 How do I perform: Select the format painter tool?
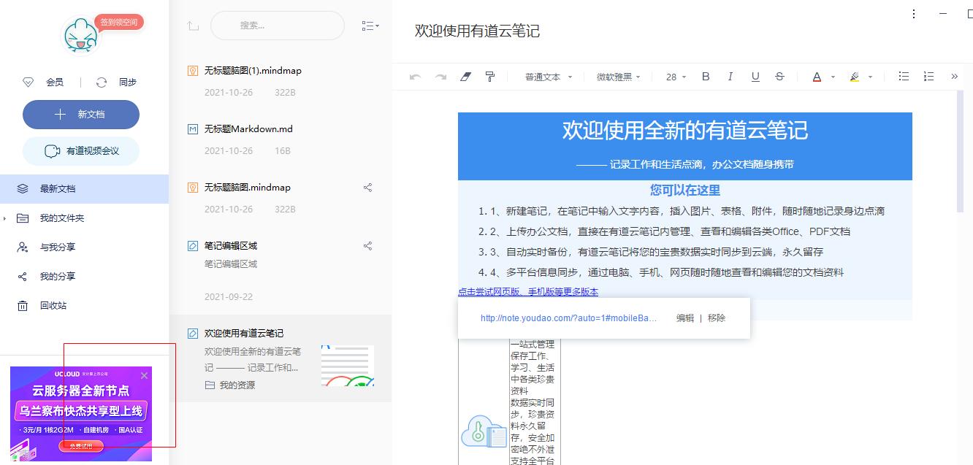[491, 76]
